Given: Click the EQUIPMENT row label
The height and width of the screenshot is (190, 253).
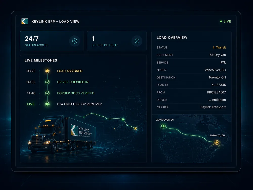Looking at the screenshot, I should [165, 55].
